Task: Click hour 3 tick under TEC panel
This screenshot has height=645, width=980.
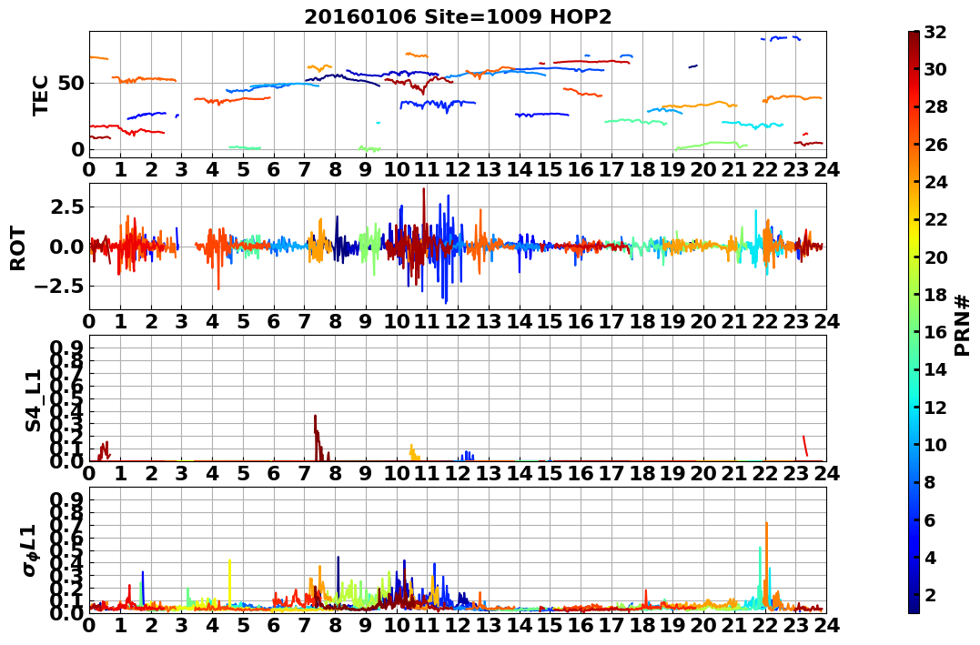Action: [x=181, y=169]
